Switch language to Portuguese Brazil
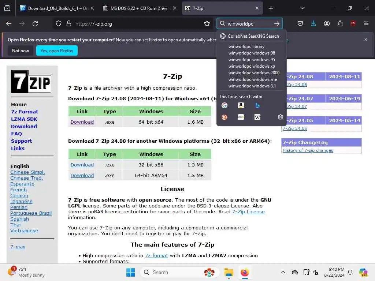 (x=31, y=213)
